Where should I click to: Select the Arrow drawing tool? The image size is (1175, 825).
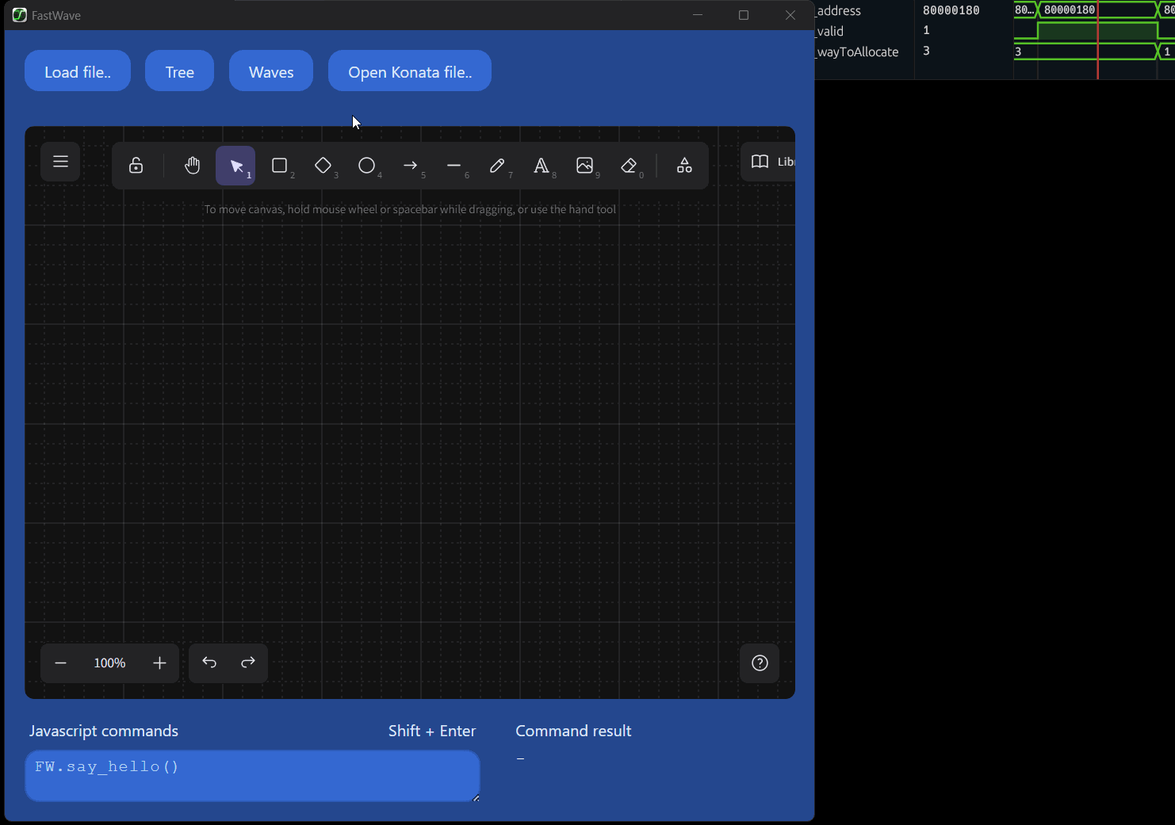(x=410, y=166)
